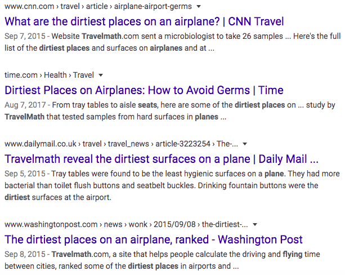Open the Washington Post ranked airplane article
The width and height of the screenshot is (345, 275).
153,239
